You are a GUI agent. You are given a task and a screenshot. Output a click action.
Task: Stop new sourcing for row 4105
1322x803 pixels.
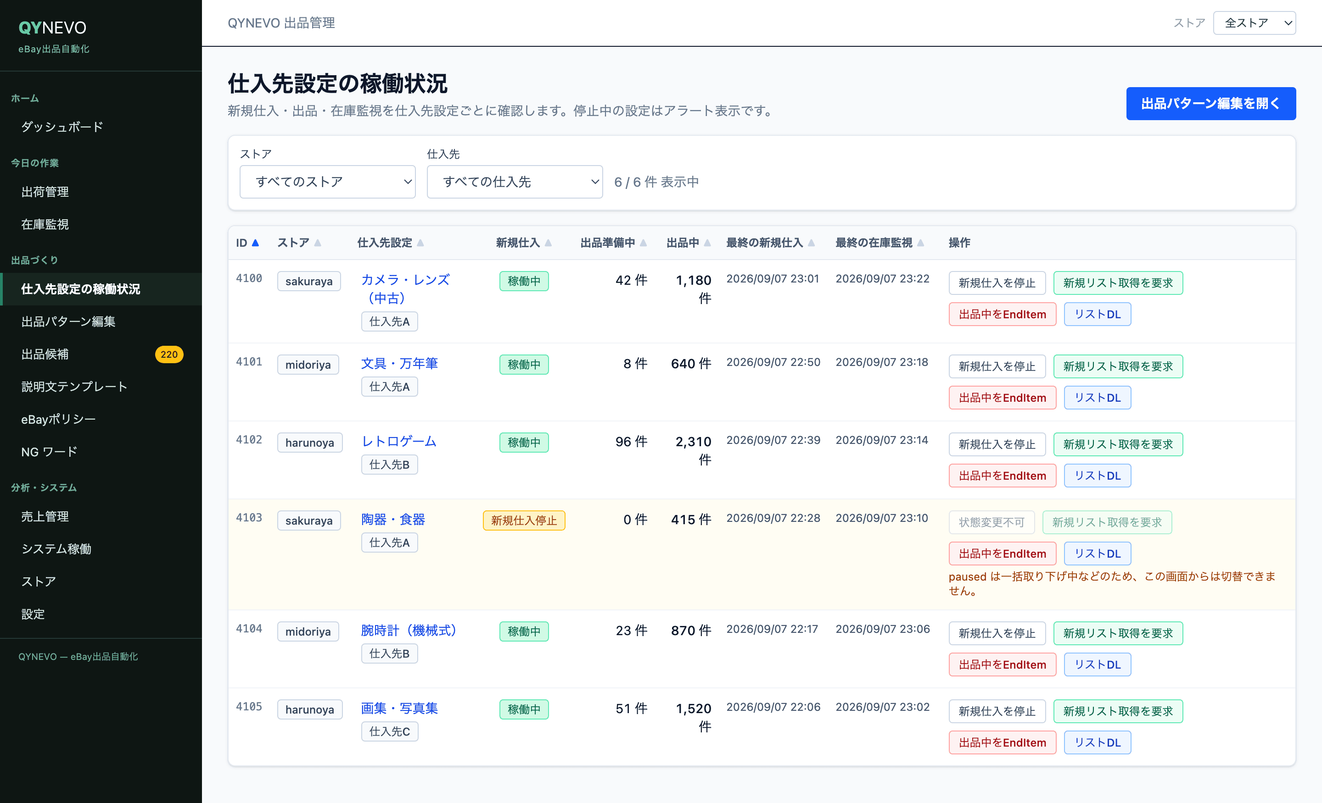[x=997, y=711]
